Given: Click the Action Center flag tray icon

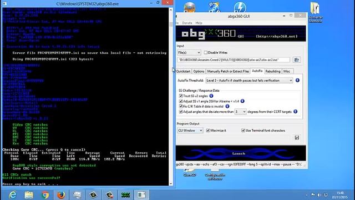Looking at the screenshot, I should click(x=313, y=195).
